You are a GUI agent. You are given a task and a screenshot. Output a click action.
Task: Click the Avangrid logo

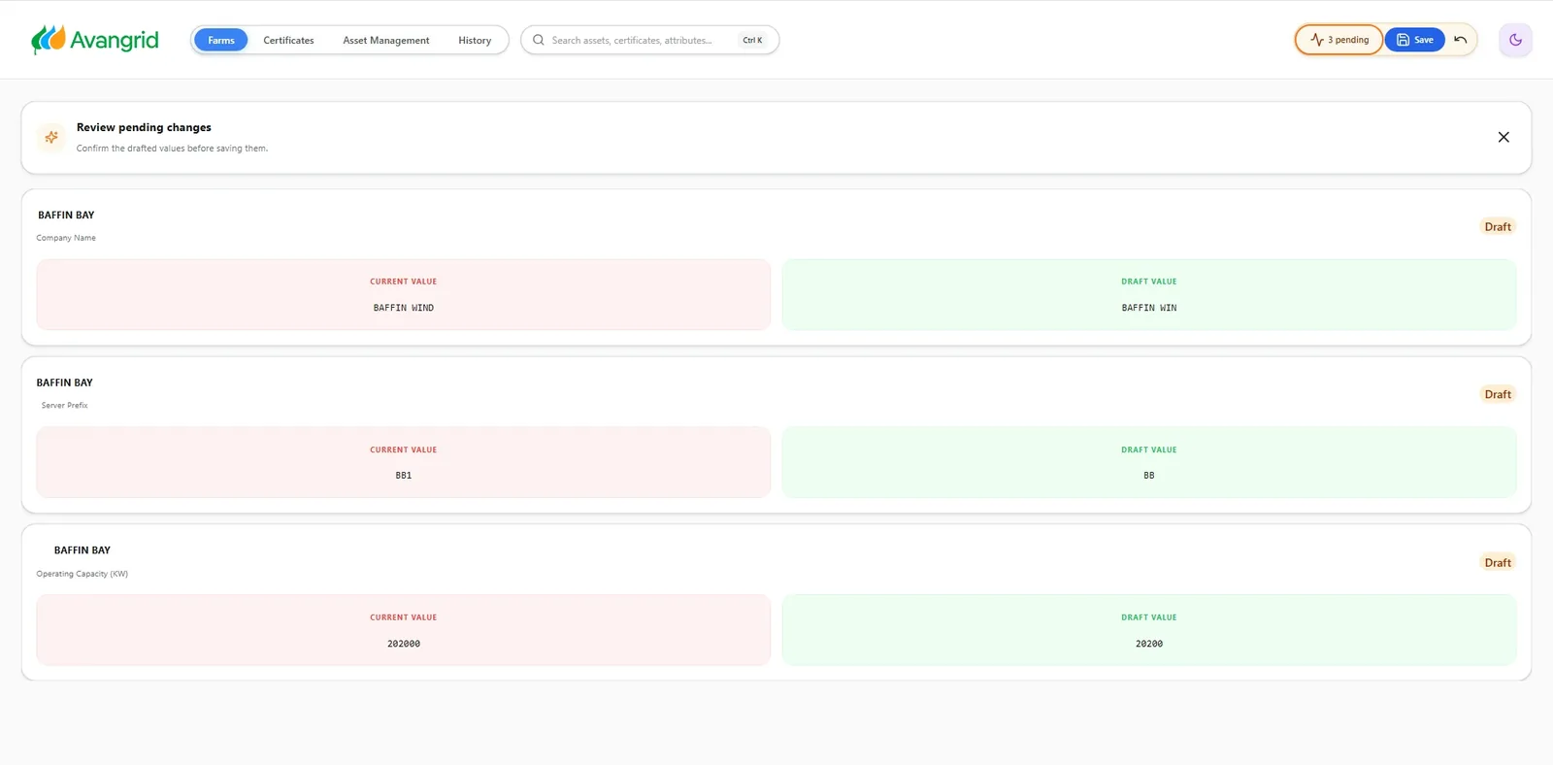tap(95, 40)
